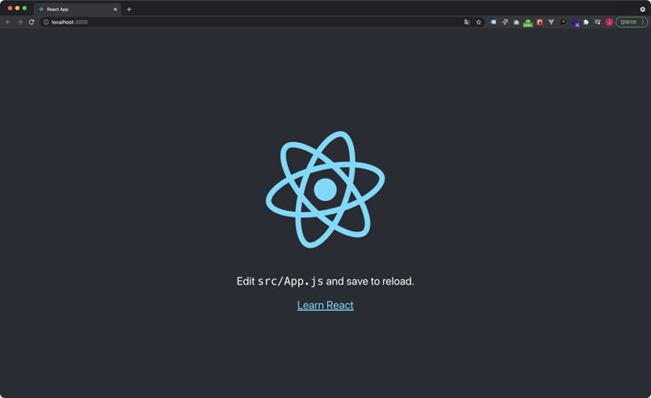Open the red square extension icon
Screen dimensions: 651x398
(540, 22)
